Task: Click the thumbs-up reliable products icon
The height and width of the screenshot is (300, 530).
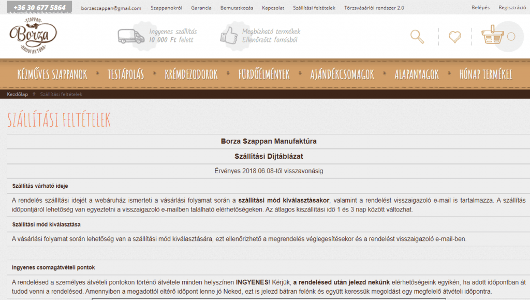Action: pyautogui.click(x=229, y=36)
